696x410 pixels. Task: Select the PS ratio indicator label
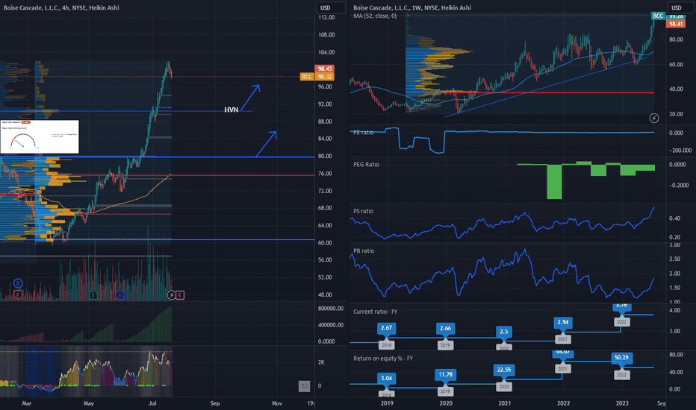363,211
